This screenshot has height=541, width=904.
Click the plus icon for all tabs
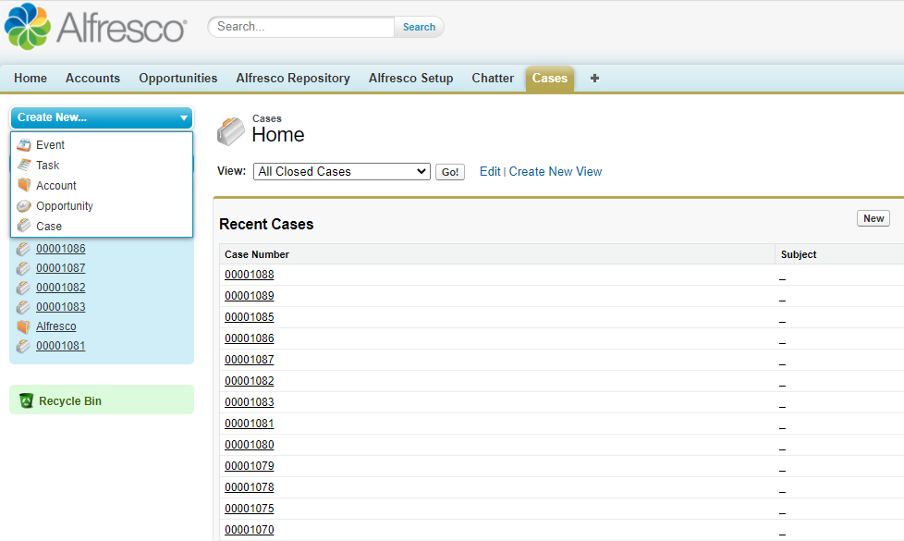click(594, 79)
